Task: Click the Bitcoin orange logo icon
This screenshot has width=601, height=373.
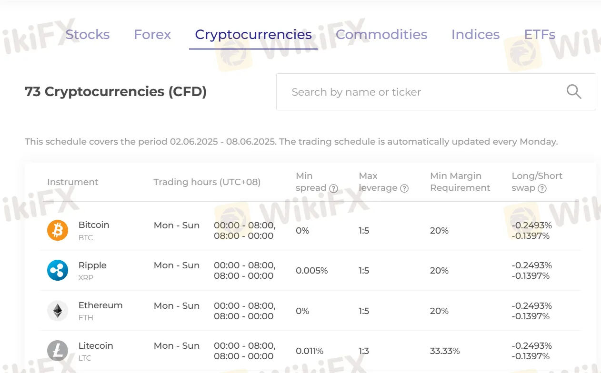Action: [x=58, y=230]
